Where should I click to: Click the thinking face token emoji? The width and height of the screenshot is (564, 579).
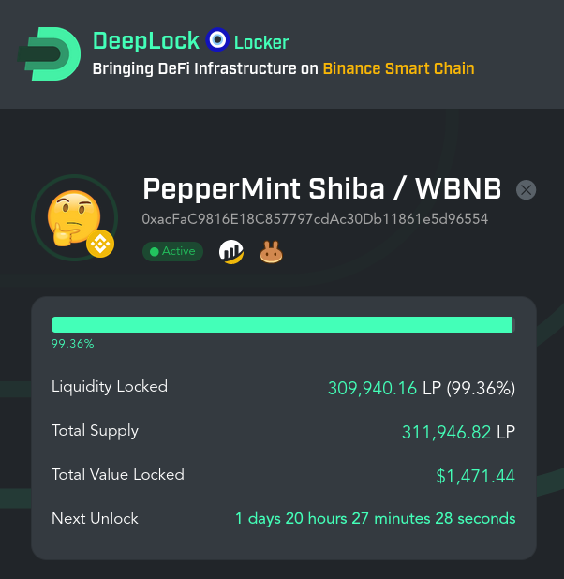(x=74, y=217)
